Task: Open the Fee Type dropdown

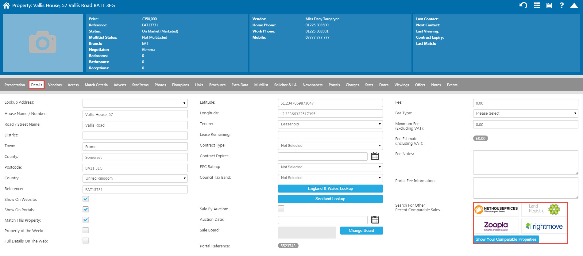Action: tap(525, 113)
